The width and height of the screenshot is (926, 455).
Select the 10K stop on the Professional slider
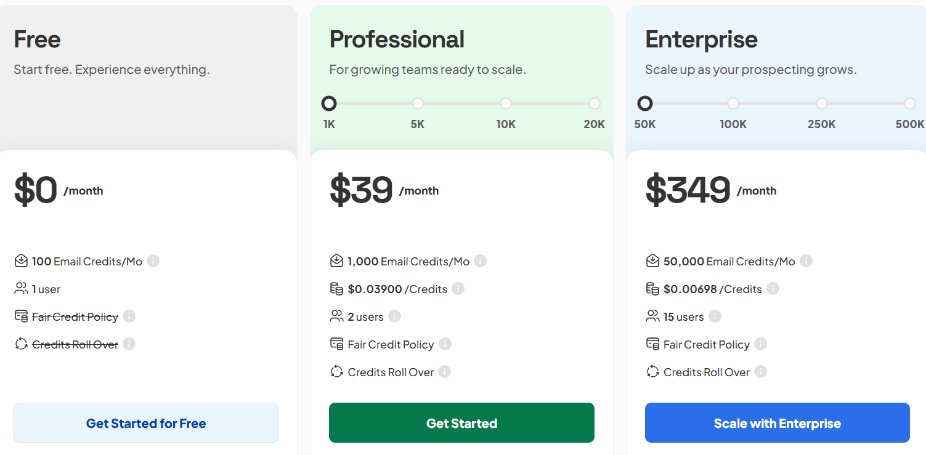click(506, 103)
